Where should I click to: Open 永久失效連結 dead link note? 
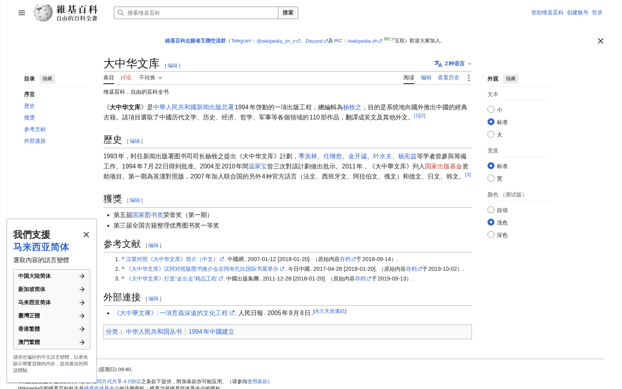tap(330, 311)
